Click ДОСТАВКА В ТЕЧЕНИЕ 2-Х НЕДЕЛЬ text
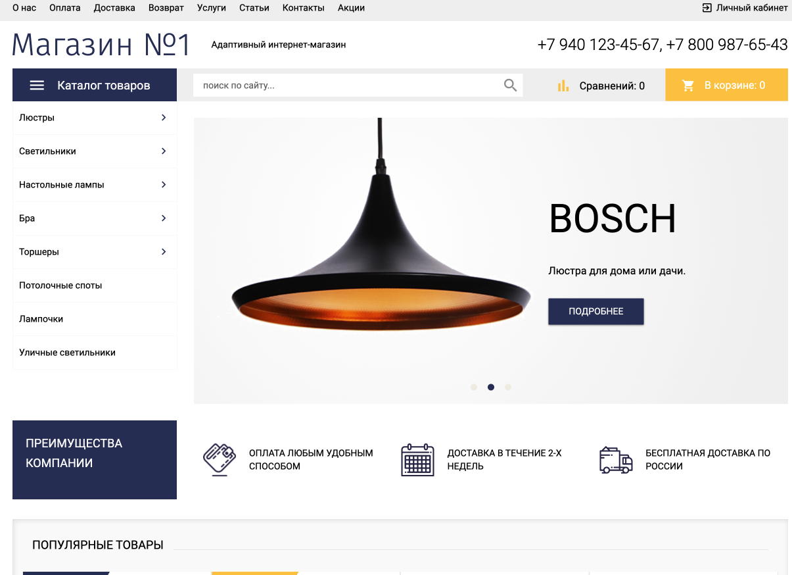Viewport: 792px width, 575px height. [504, 460]
